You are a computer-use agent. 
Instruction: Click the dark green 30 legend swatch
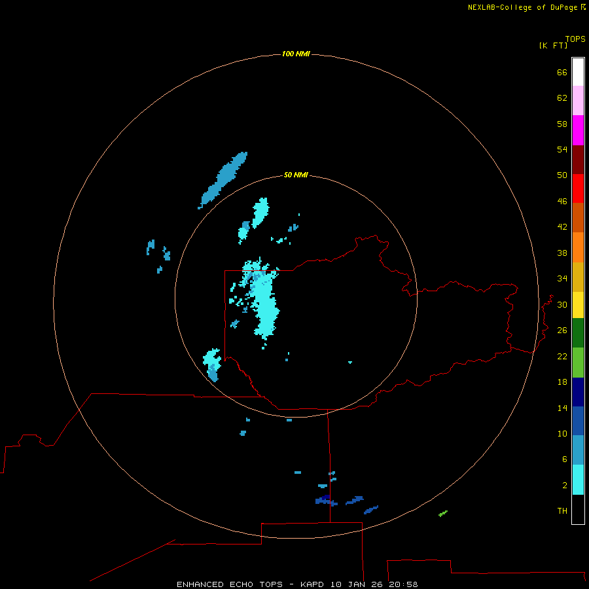578,333
